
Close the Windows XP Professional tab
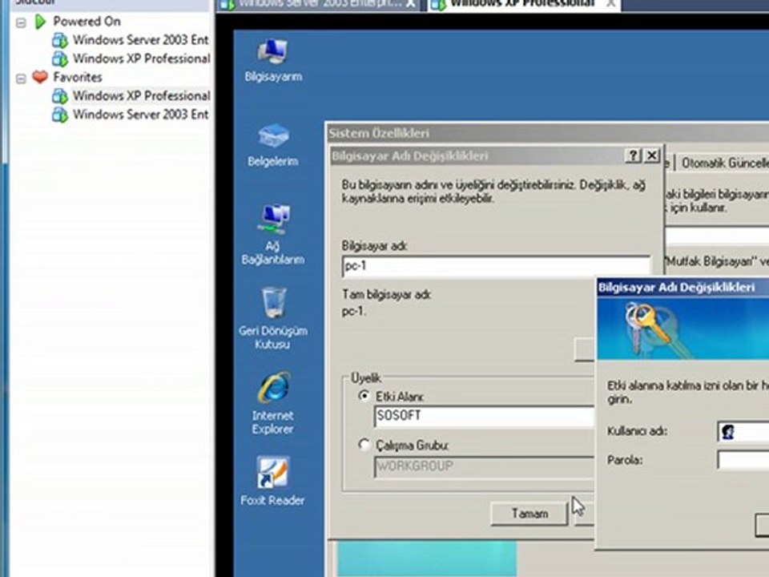(610, 4)
